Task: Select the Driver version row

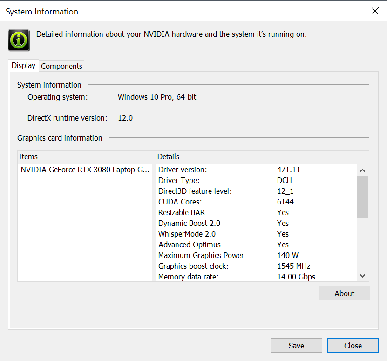Action: tap(256, 170)
